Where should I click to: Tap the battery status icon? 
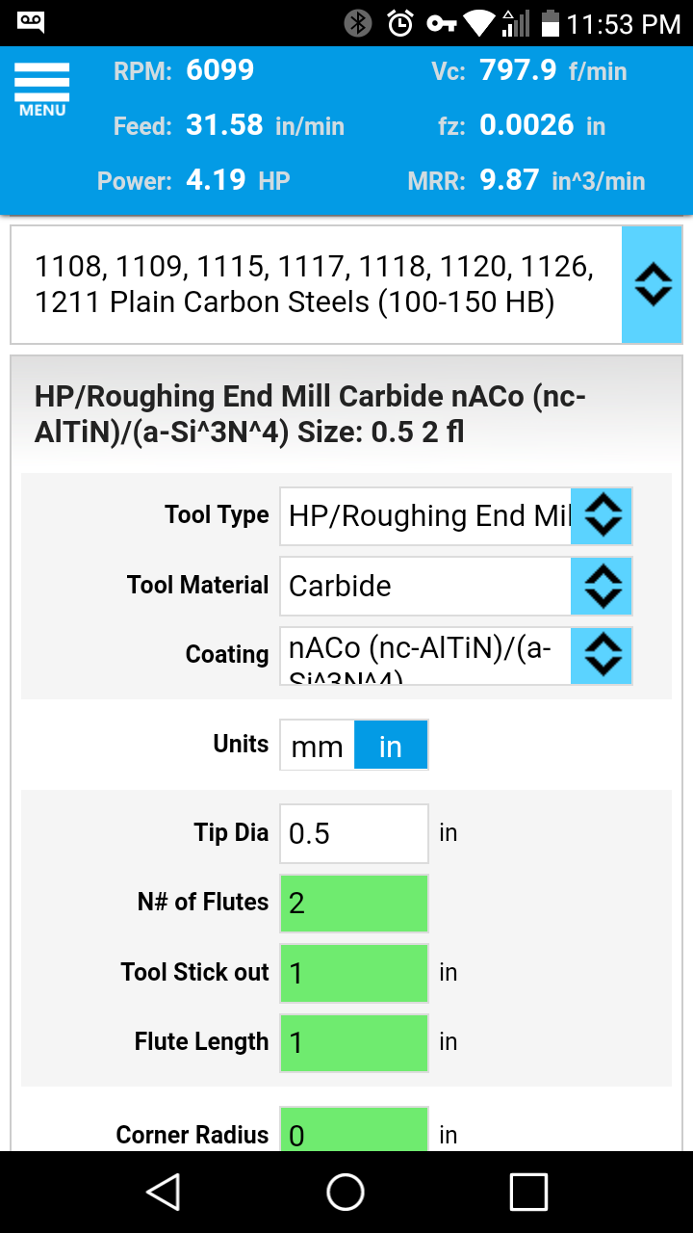[550, 23]
